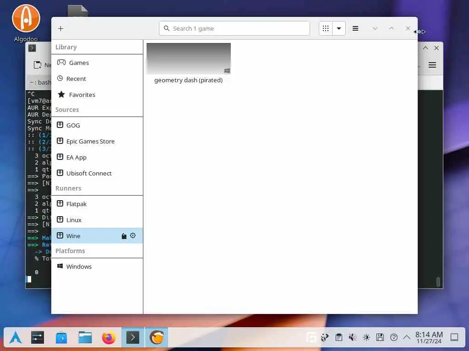Add a game with the plus button

[x=61, y=29]
